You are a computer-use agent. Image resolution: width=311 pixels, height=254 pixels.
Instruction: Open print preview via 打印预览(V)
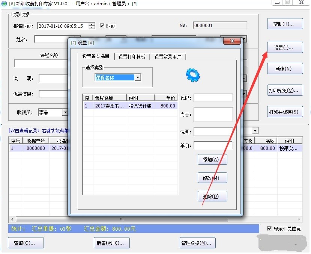pyautogui.click(x=285, y=90)
